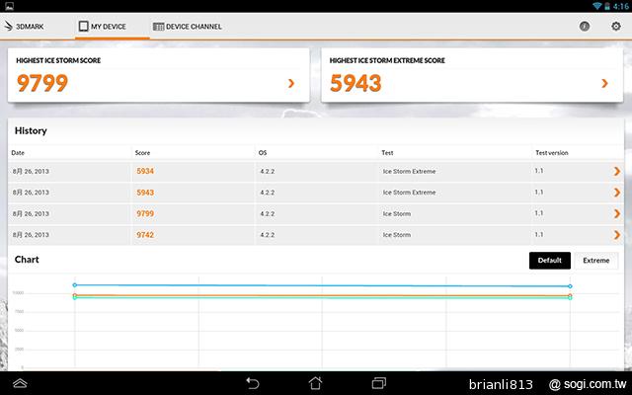Select the Extreme chart button
The image size is (632, 395).
596,261
